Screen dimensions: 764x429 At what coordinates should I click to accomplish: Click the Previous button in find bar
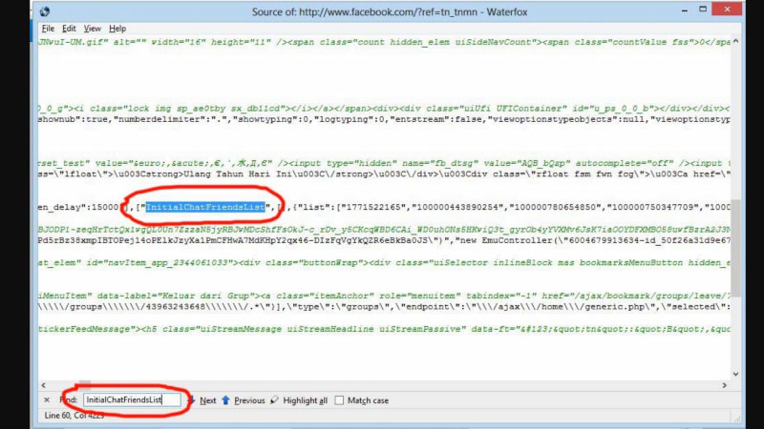tap(249, 400)
